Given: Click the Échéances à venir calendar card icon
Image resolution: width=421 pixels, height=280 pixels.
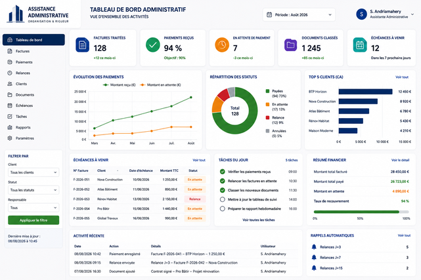Looking at the screenshot, I should (360, 45).
